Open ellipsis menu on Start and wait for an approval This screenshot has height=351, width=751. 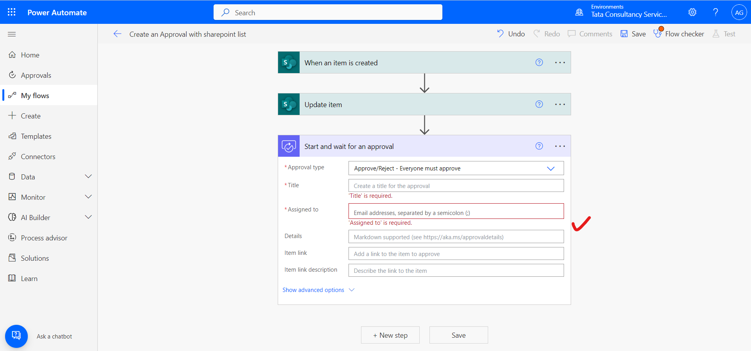(560, 146)
